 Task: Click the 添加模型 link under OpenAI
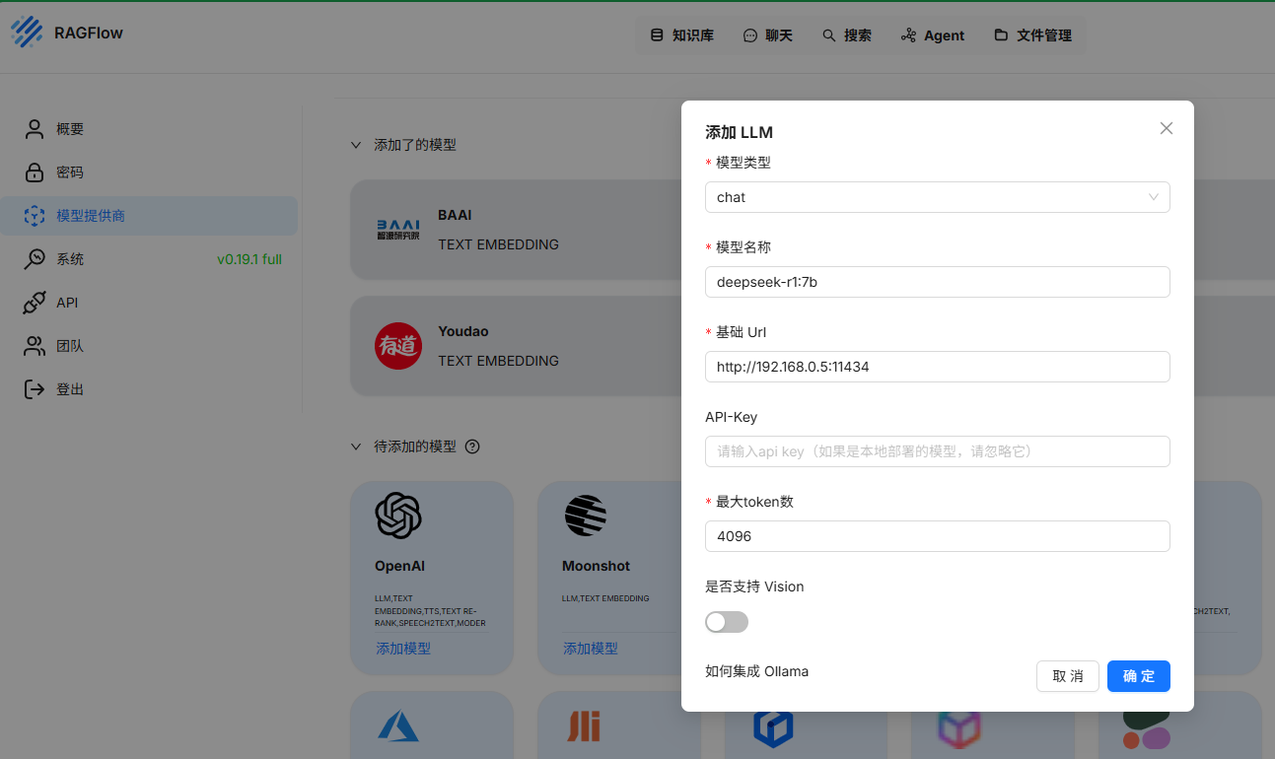[x=402, y=648]
